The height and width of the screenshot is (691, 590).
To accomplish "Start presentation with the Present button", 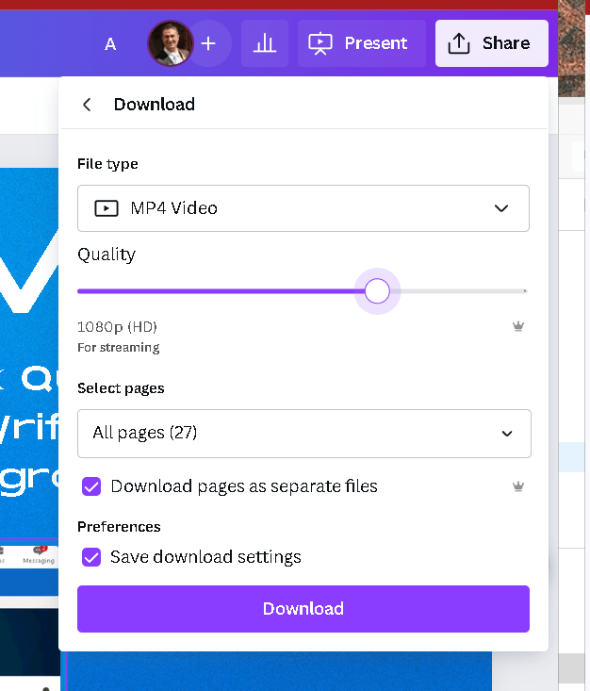I will tap(362, 43).
